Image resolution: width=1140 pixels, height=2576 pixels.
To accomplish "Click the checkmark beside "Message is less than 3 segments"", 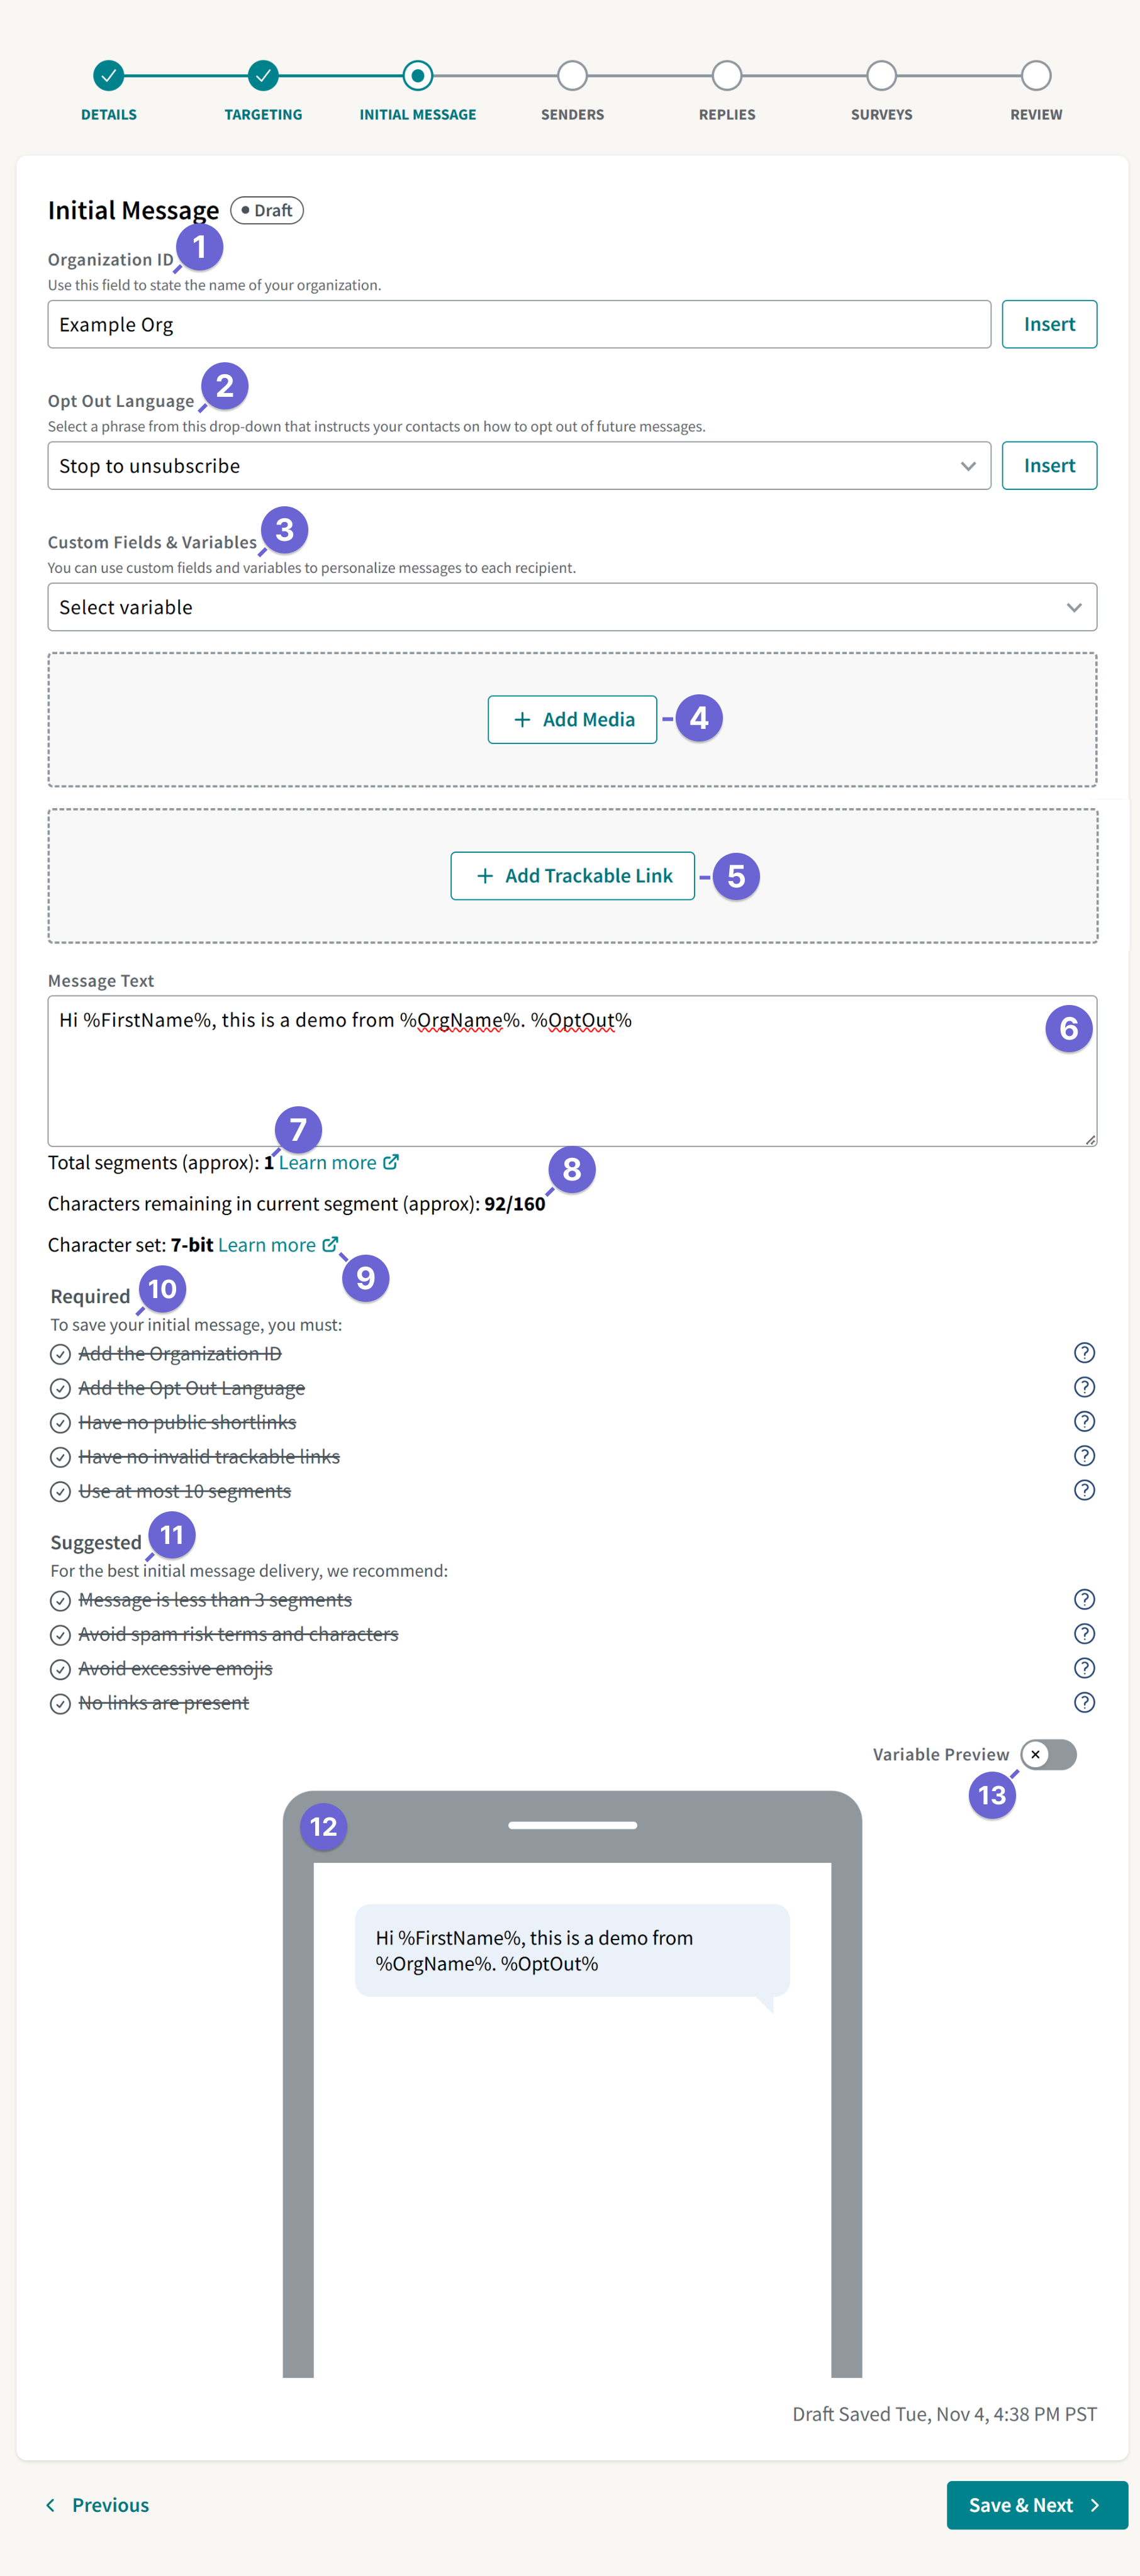I will (59, 1600).
